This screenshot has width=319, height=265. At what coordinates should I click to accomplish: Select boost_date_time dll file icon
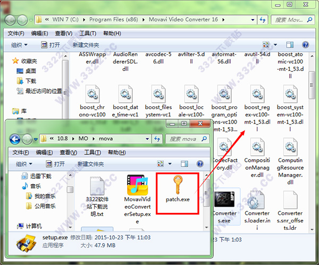pyautogui.click(x=125, y=94)
